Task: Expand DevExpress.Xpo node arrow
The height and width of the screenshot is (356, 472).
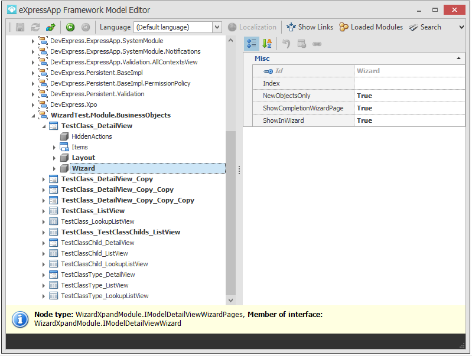Action: coord(33,104)
